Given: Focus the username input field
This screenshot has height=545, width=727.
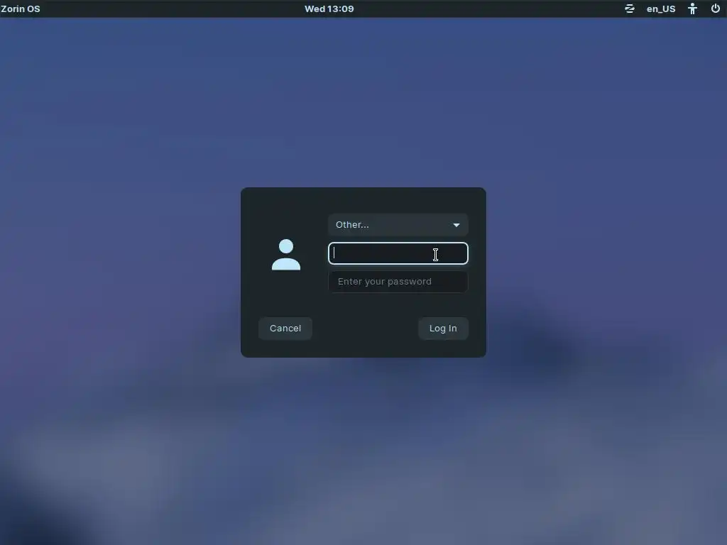Looking at the screenshot, I should point(398,253).
